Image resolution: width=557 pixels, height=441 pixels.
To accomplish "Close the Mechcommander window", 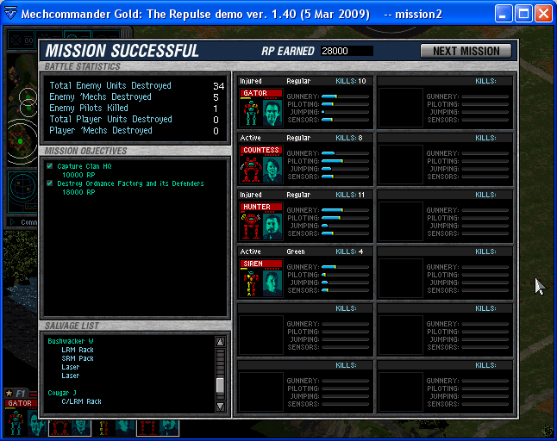I will coord(543,14).
